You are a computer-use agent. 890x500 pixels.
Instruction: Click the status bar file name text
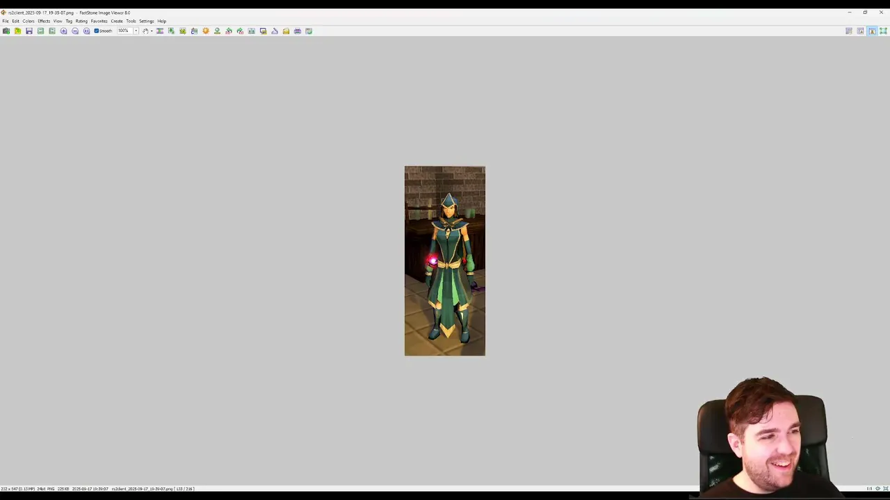142,489
